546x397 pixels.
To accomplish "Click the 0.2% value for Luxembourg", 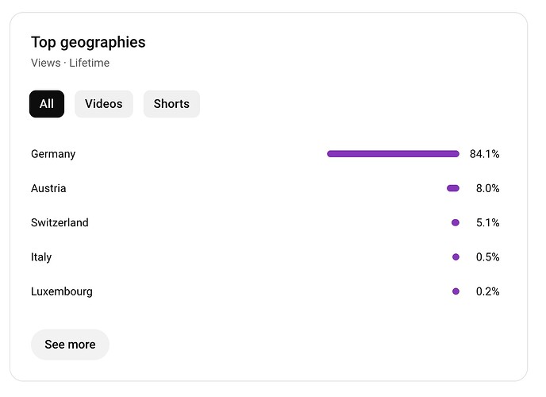I will 487,291.
